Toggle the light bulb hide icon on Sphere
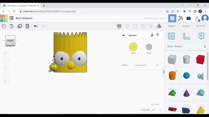Viewport: 209px width, 117px height. click(x=157, y=35)
